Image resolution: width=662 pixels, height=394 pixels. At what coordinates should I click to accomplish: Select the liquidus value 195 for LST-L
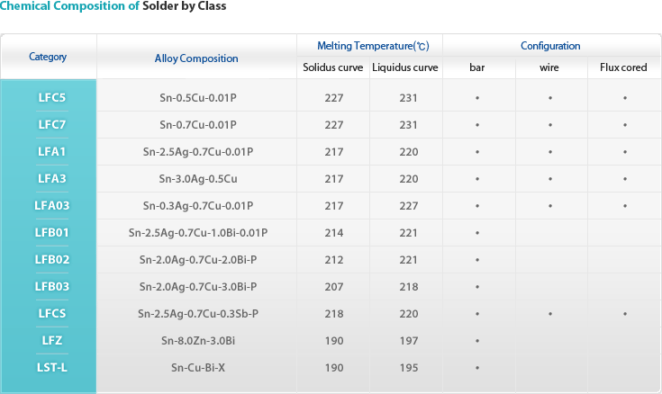coord(409,368)
